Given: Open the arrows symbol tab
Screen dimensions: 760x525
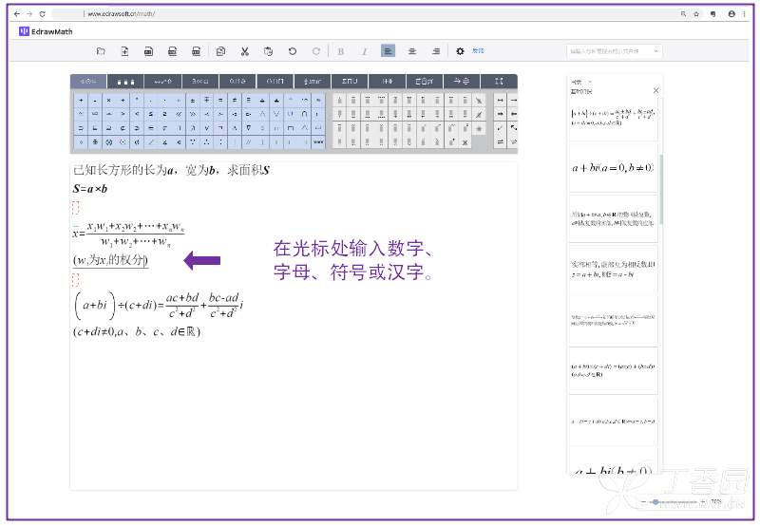Looking at the screenshot, I should coord(462,82).
